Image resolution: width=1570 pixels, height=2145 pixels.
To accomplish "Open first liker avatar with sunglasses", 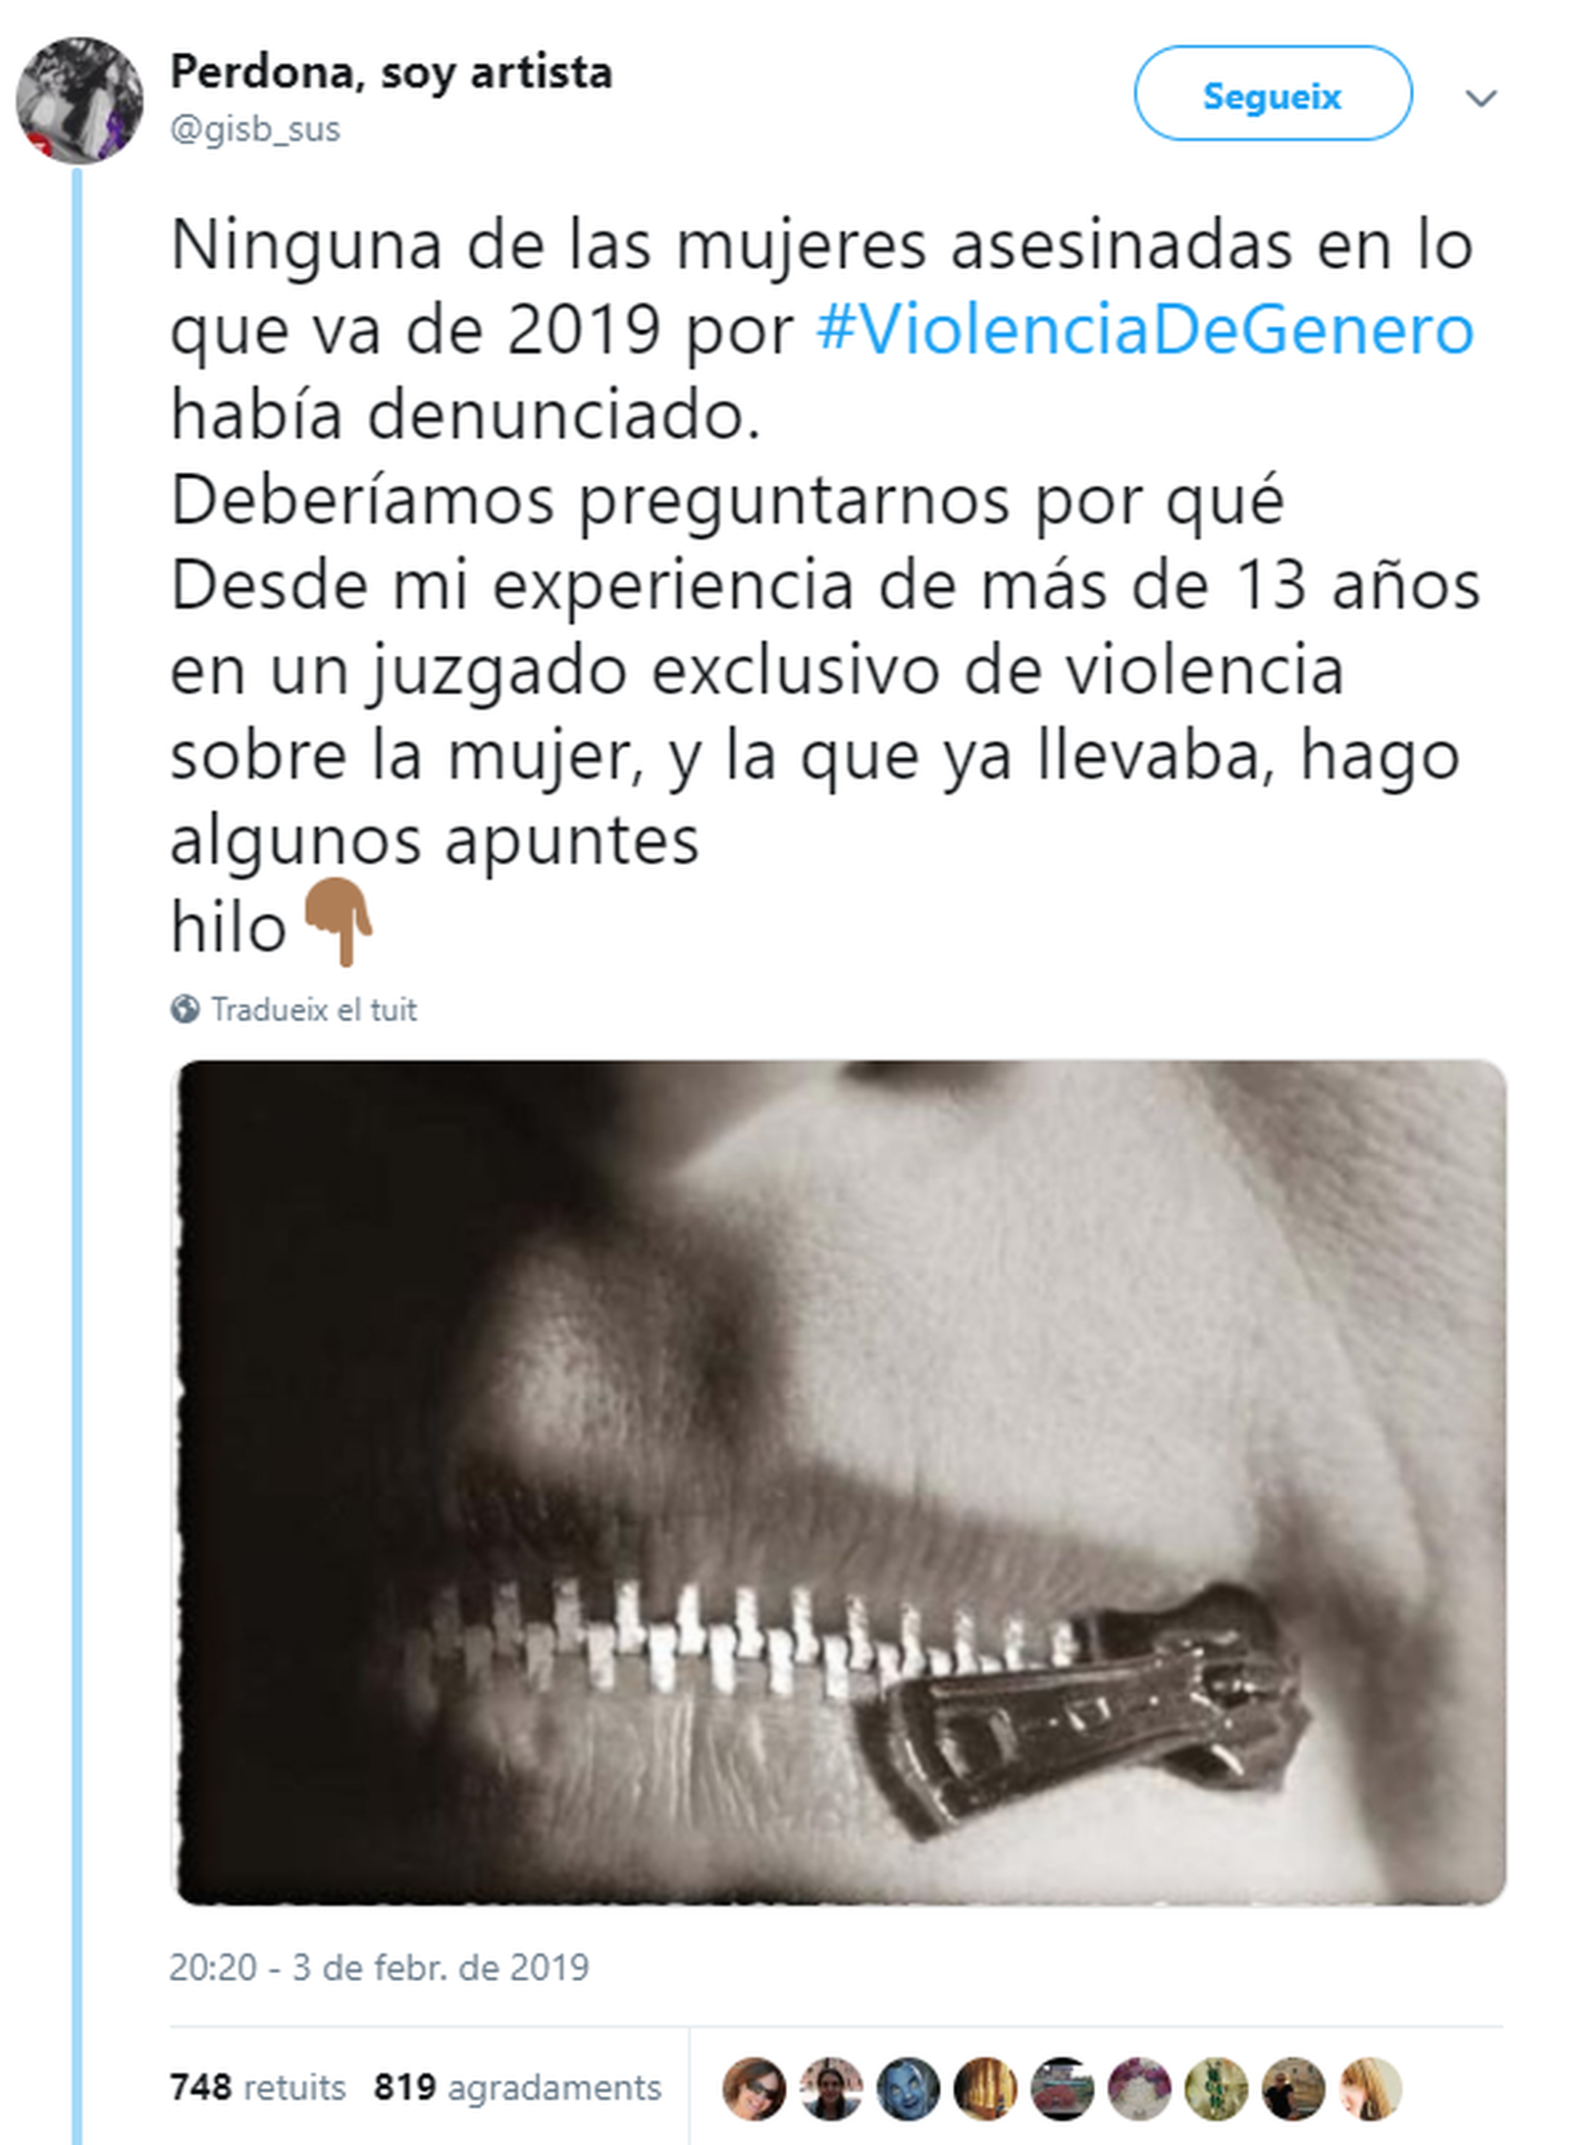I will tap(755, 2088).
